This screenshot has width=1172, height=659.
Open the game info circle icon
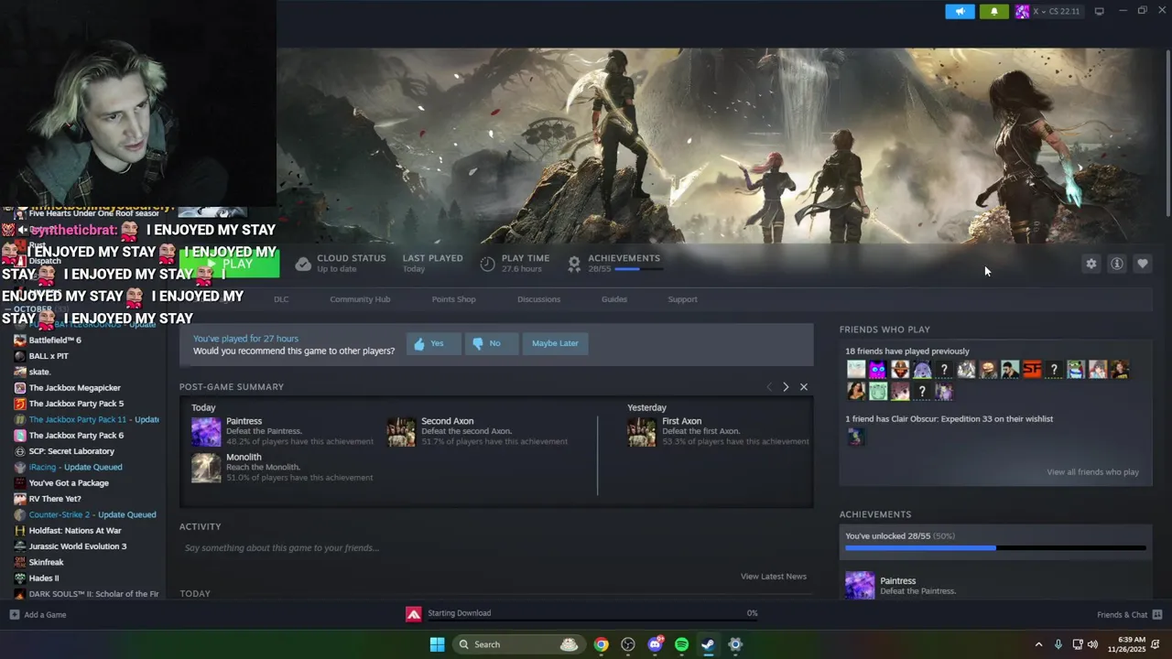(1116, 264)
